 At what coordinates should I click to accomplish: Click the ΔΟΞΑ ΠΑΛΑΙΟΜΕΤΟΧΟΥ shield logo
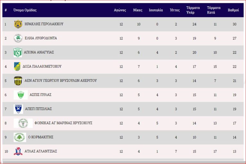point(17,66)
